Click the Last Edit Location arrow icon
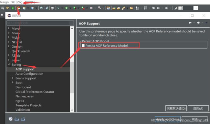This screenshot has width=210, height=124. coord(153,8)
